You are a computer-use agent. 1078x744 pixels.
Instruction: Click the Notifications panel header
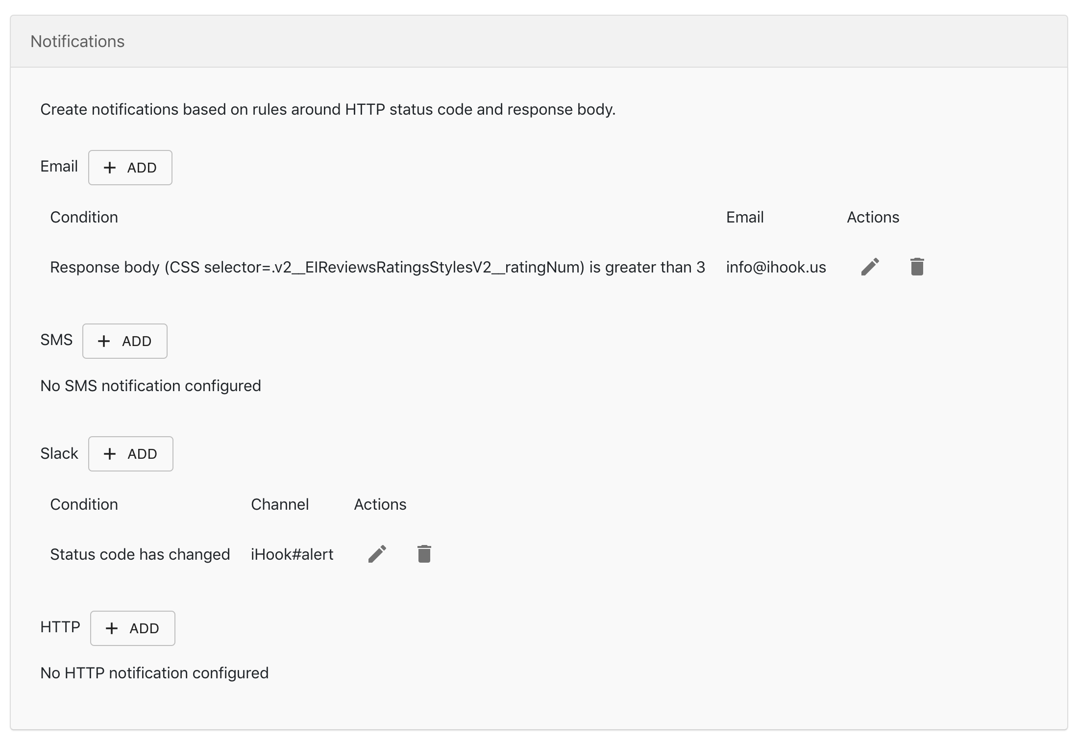(77, 42)
